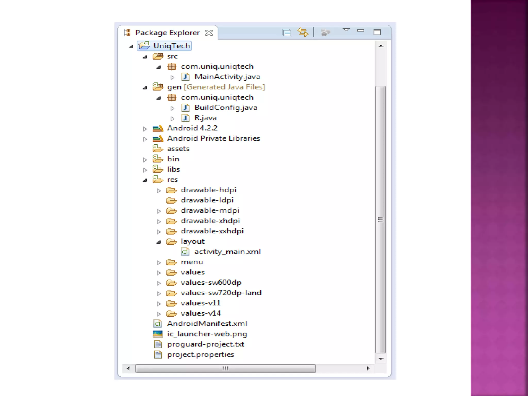
Task: Click the vertical scrollbar down arrow
Action: click(x=381, y=359)
